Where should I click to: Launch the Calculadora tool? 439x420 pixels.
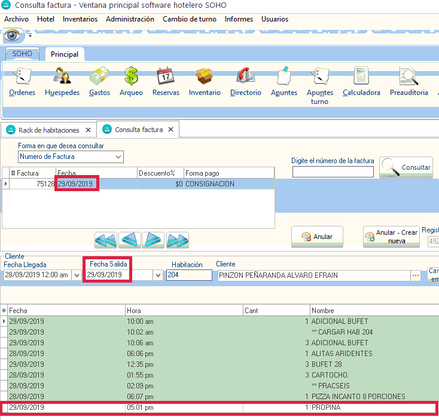point(361,81)
